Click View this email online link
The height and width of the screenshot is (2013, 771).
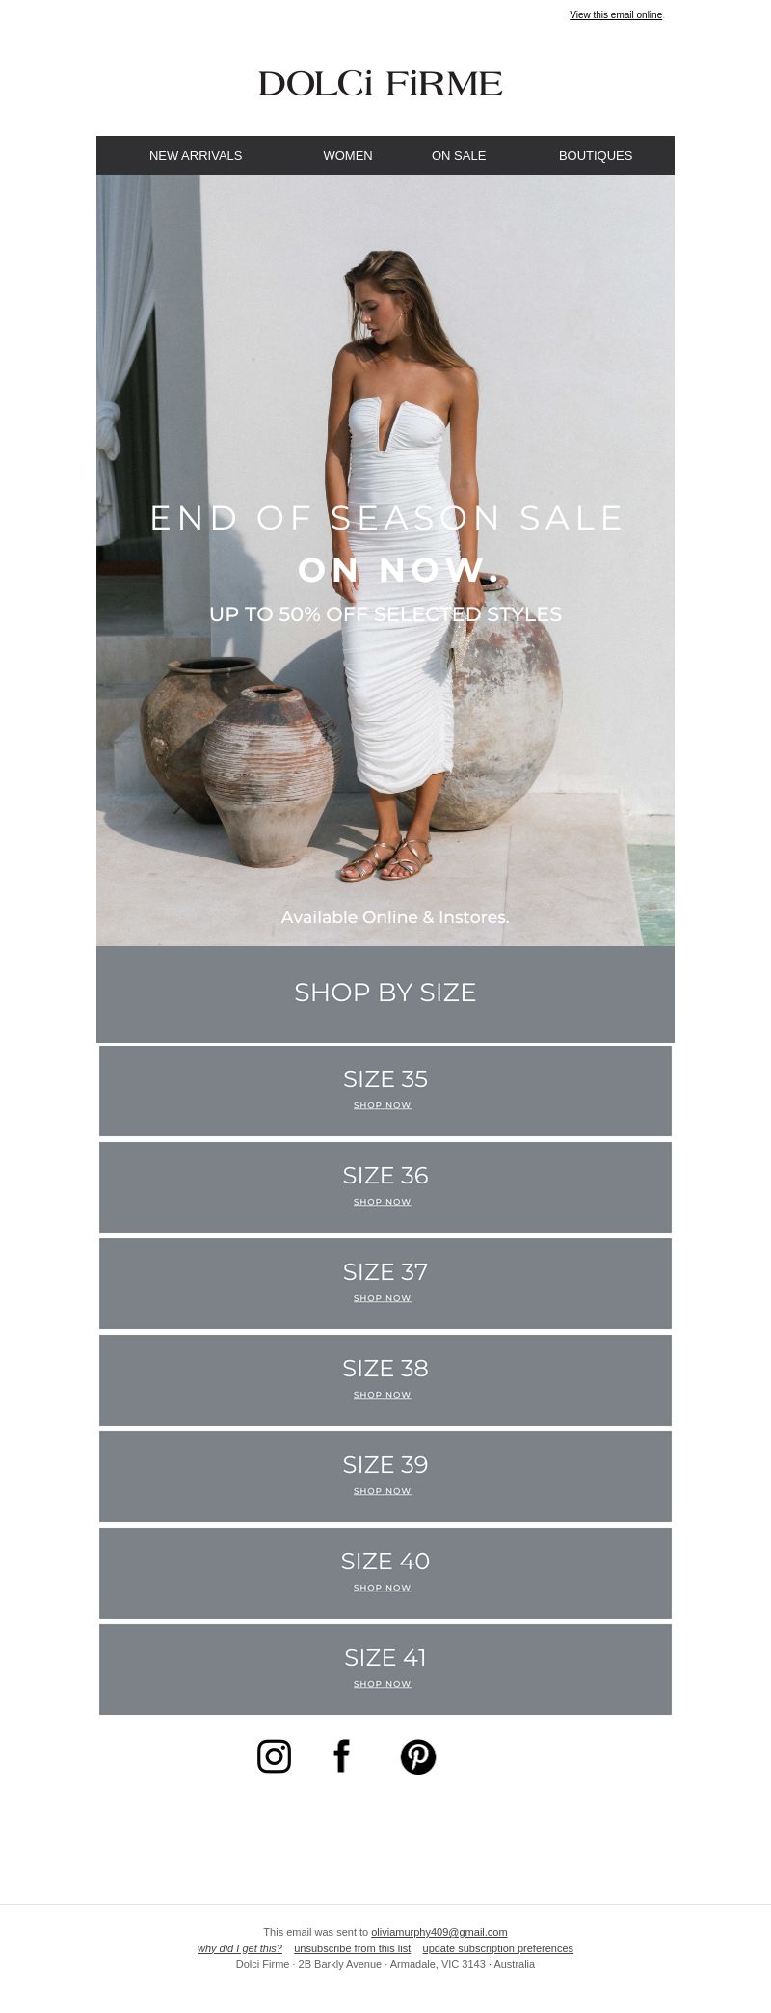(616, 14)
